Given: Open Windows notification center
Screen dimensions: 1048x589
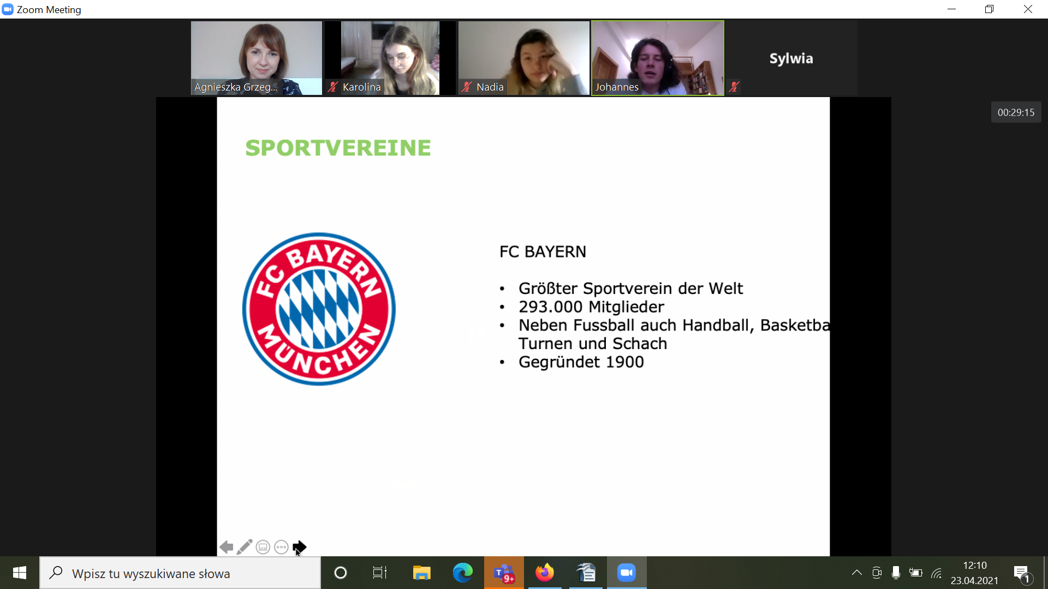Looking at the screenshot, I should tap(1023, 573).
